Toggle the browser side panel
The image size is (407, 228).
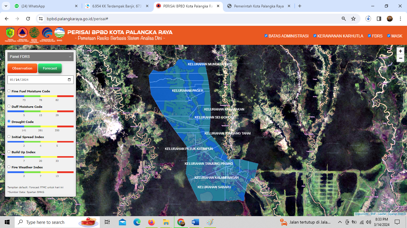coord(379,19)
